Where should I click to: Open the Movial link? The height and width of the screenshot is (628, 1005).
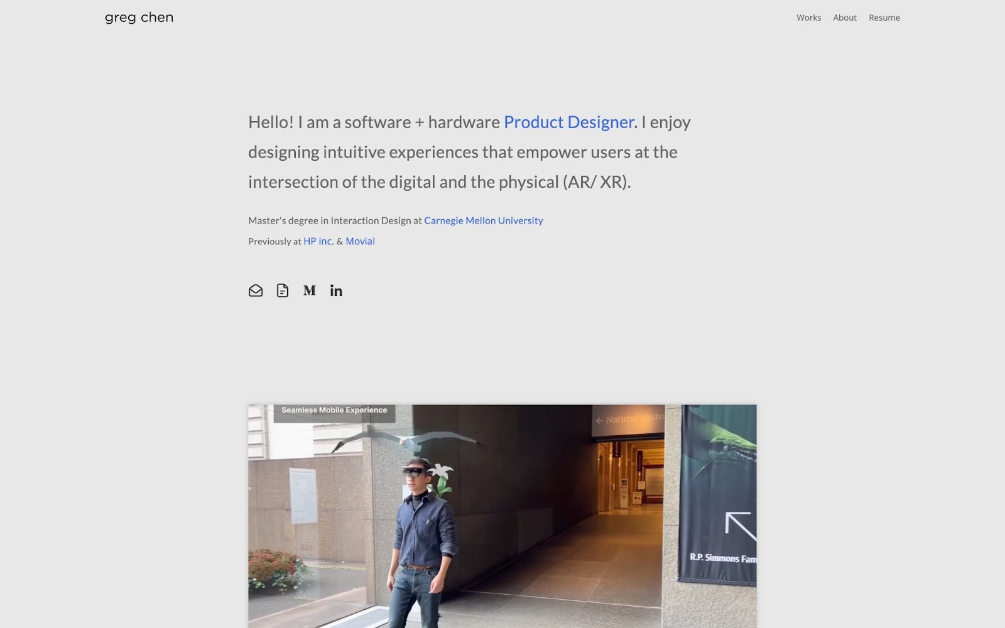(x=360, y=241)
